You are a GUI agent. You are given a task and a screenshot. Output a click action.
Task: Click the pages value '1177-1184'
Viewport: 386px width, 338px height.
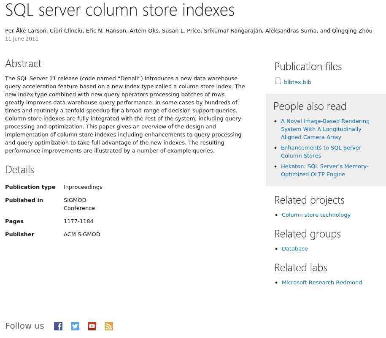point(78,221)
